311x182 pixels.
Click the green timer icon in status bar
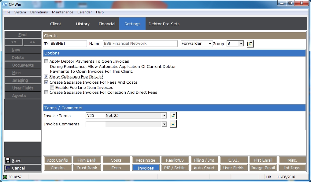[x=5, y=177]
